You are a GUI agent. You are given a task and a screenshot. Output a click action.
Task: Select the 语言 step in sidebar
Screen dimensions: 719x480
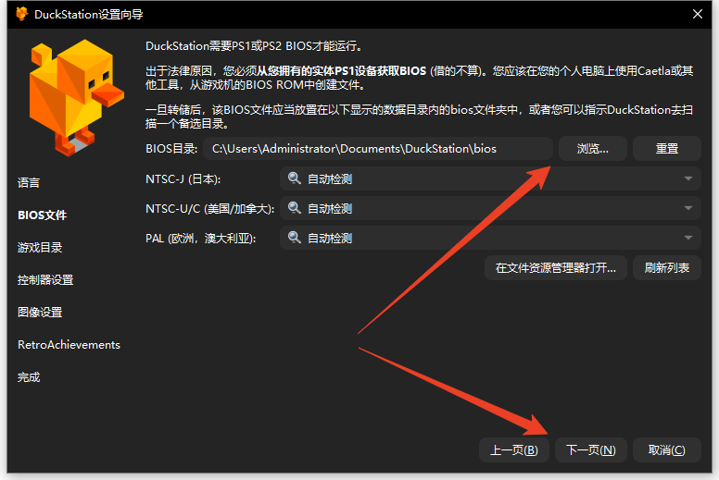tap(29, 182)
